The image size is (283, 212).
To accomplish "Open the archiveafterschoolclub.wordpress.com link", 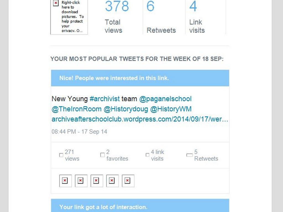I will pyautogui.click(x=140, y=119).
